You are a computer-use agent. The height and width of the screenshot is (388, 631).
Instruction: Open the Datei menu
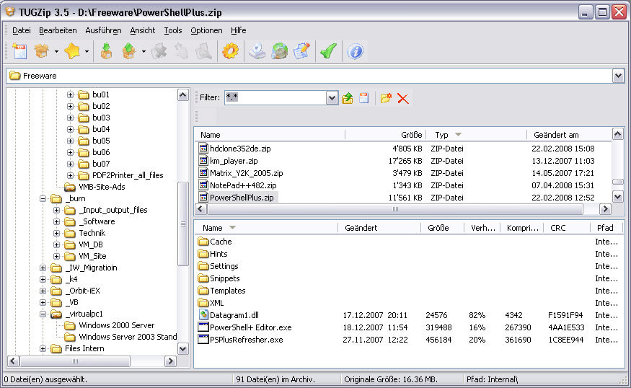(x=22, y=30)
